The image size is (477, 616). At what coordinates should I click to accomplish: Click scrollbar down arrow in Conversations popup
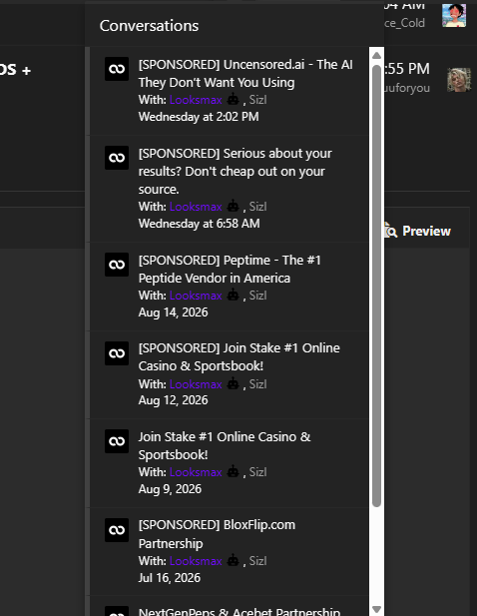tap(376, 609)
